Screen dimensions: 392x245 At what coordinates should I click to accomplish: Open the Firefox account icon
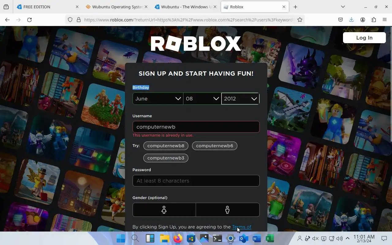[363, 20]
